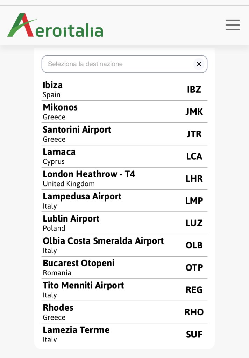Click the Aeroitalia logo
The height and width of the screenshot is (358, 249).
55,25
